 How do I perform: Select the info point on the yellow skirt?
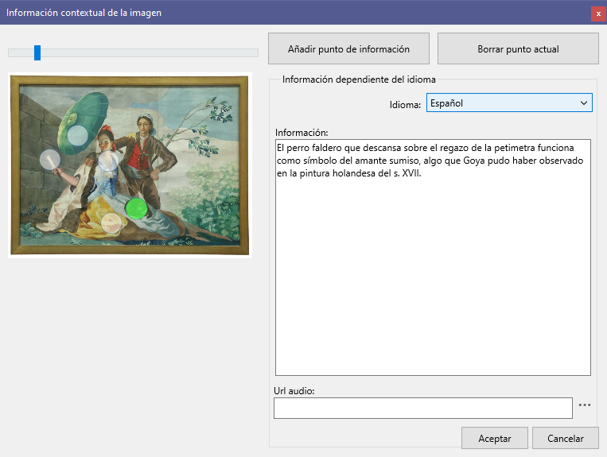(111, 223)
